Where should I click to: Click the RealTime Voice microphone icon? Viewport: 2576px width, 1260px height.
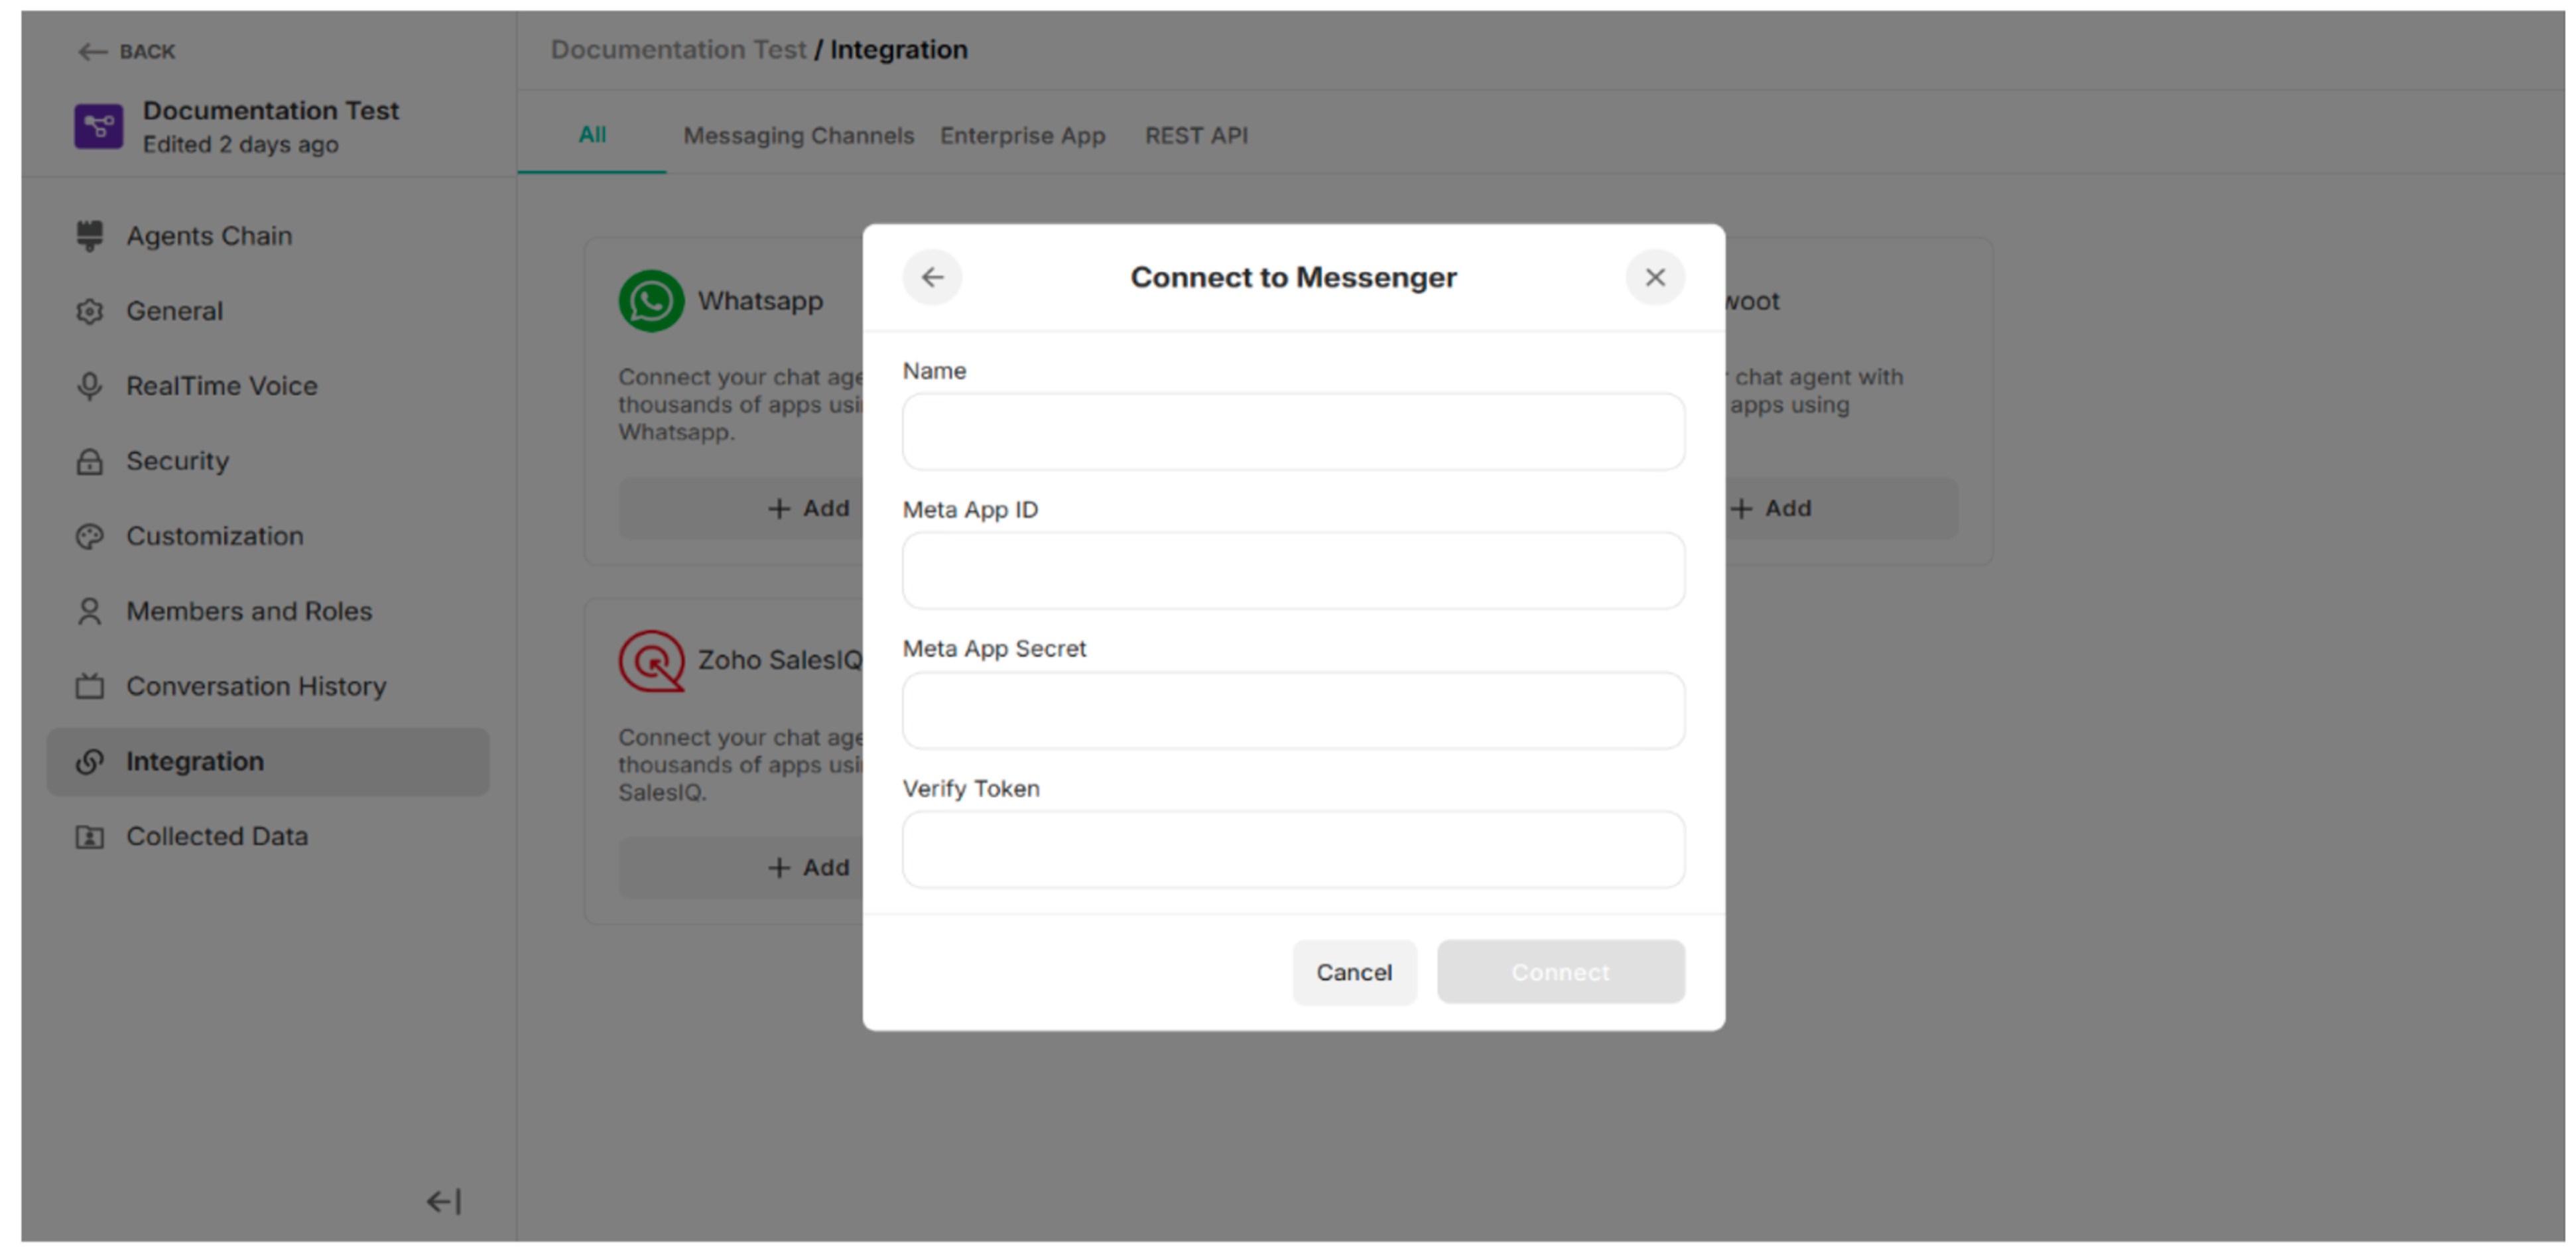coord(90,386)
